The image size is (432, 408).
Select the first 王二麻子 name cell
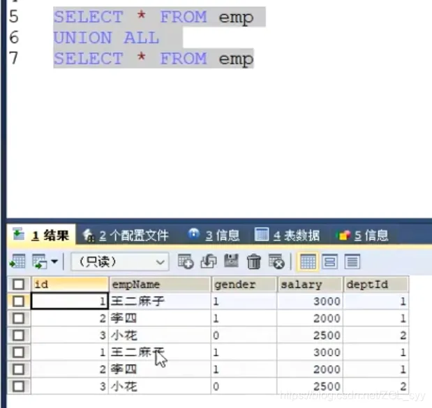coord(160,301)
